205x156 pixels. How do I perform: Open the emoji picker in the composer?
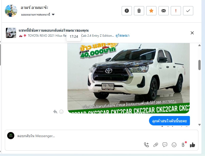(174, 145)
